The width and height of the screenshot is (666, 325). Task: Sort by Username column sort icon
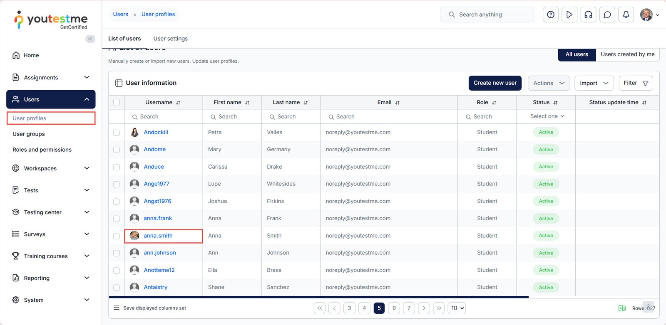coord(178,103)
